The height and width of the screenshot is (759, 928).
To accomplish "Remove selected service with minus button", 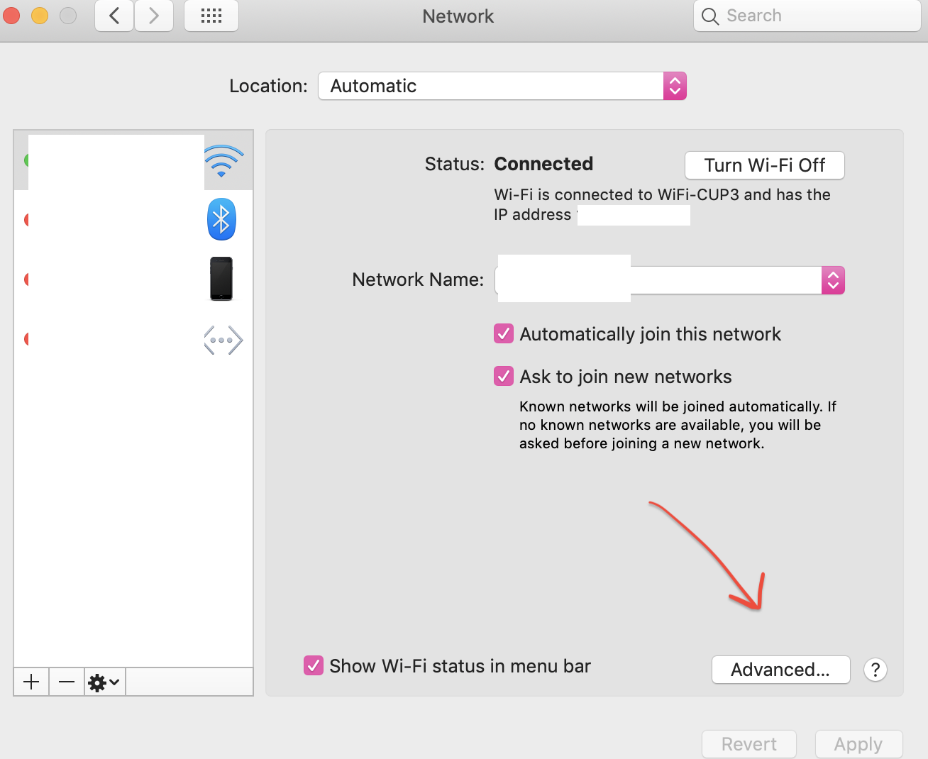I will click(x=67, y=682).
